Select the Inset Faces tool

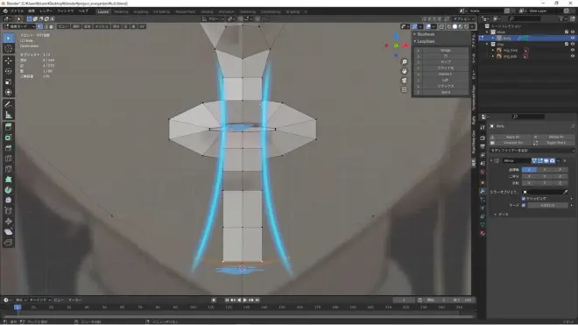coord(9,138)
